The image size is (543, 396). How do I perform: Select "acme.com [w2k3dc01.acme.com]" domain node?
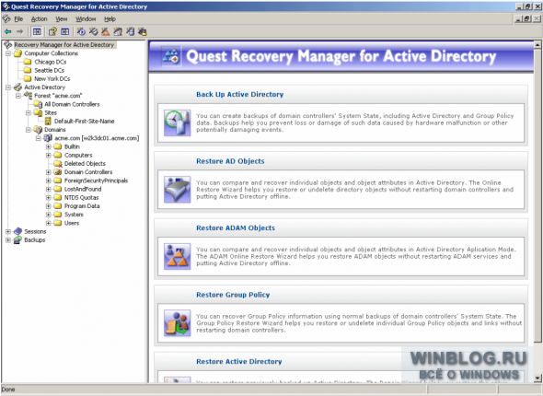97,138
